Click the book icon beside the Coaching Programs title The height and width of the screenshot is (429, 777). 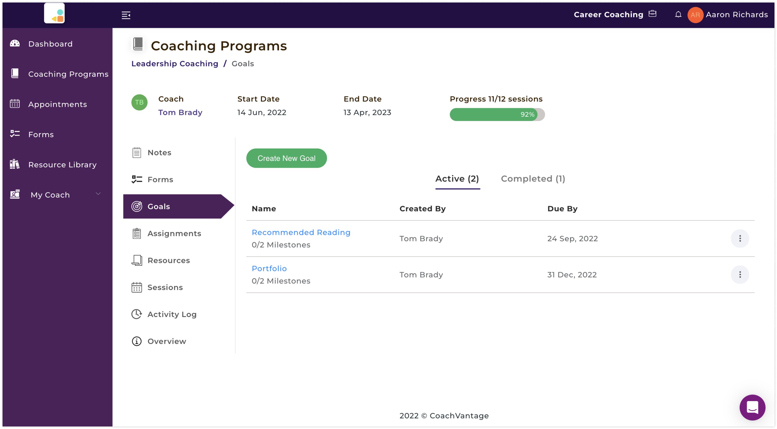[138, 44]
